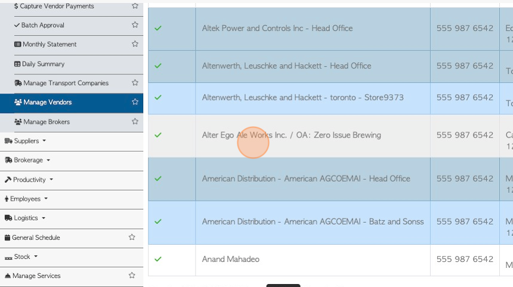Favorite Capture Vendor Payments with its star
This screenshot has width=513, height=287.
click(x=135, y=5)
